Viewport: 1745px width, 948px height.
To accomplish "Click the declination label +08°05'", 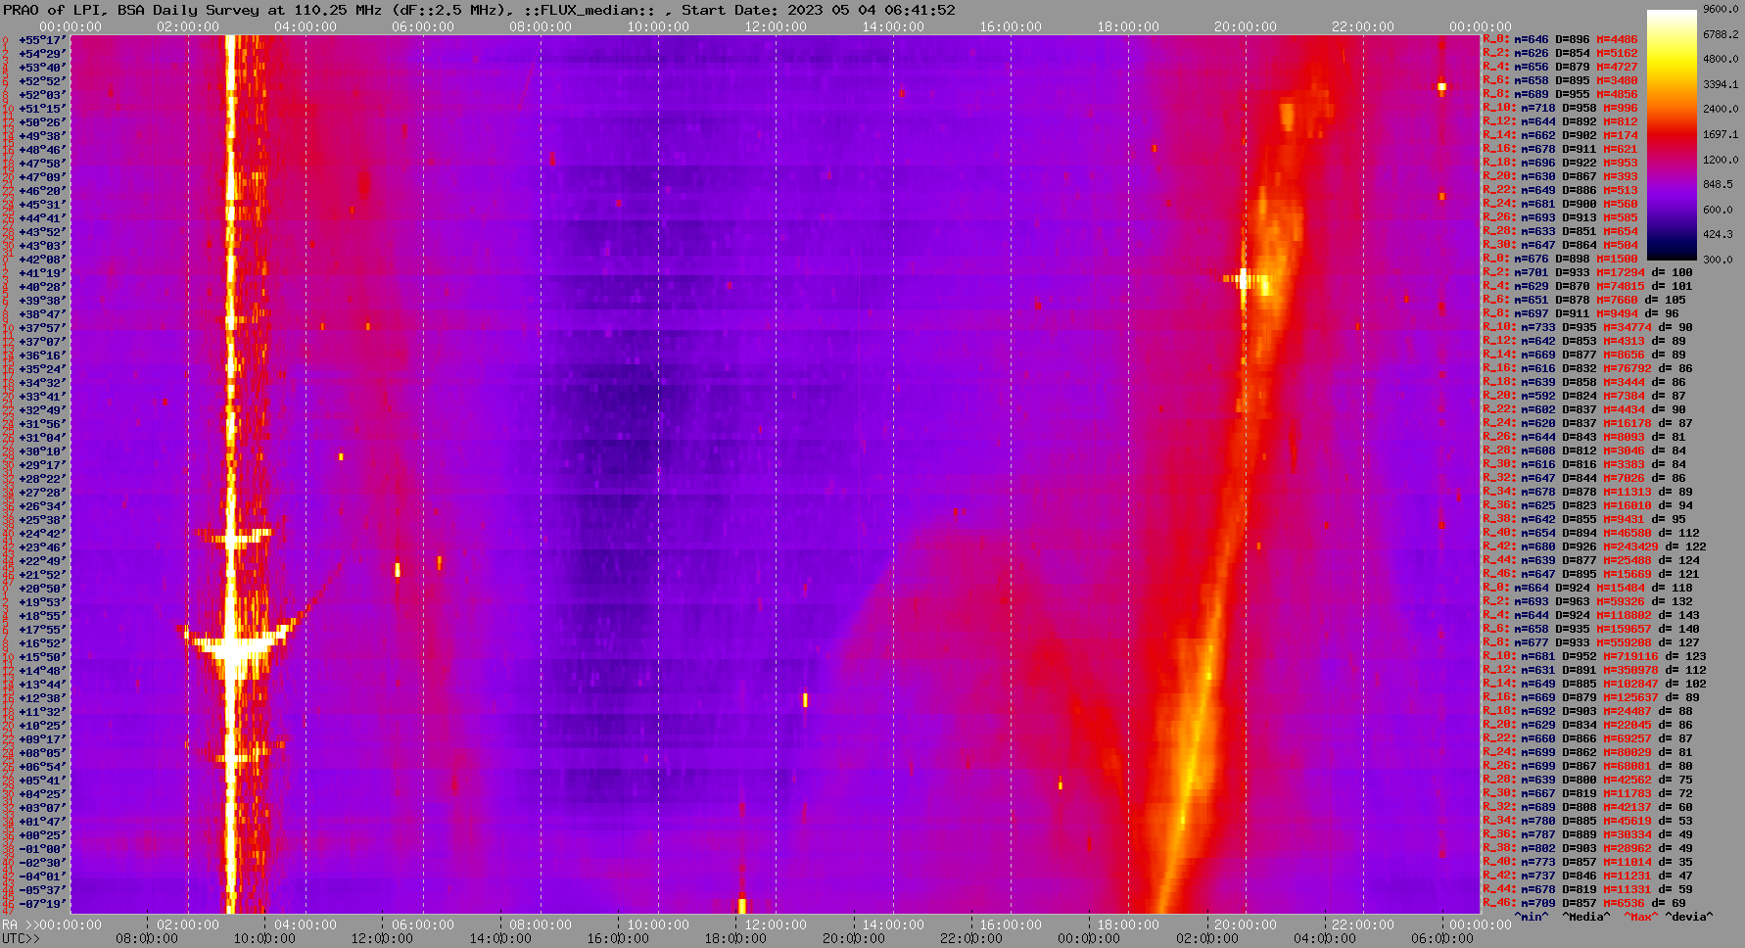I will [x=42, y=753].
